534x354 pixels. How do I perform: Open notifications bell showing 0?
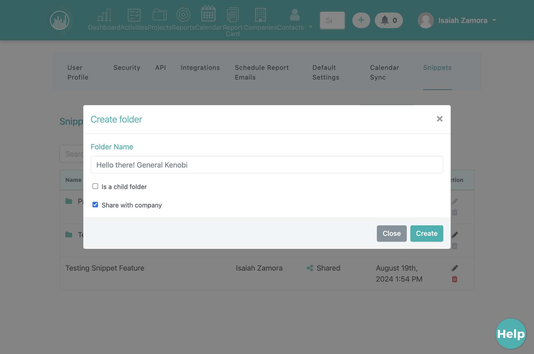coord(389,20)
